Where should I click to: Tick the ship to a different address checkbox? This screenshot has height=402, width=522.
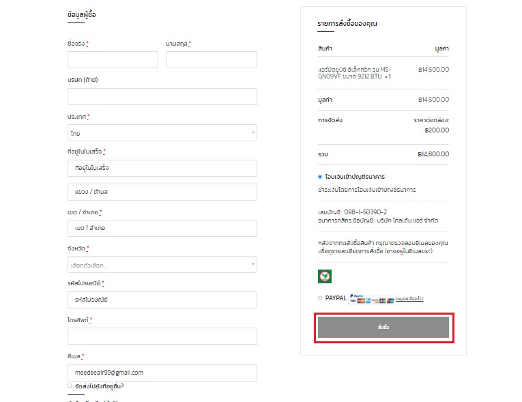[x=70, y=386]
